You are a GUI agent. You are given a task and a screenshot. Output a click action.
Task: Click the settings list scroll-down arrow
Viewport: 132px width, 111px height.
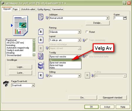click(x=34, y=55)
